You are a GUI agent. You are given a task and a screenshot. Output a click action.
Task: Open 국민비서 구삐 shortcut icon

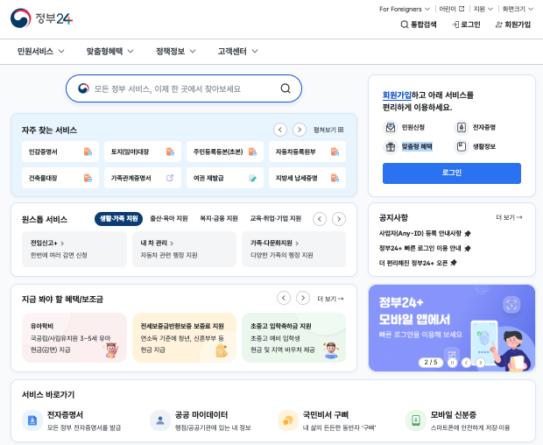click(x=288, y=420)
